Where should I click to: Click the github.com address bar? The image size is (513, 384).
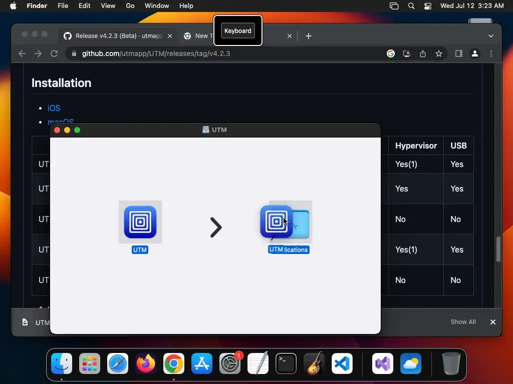pyautogui.click(x=226, y=53)
